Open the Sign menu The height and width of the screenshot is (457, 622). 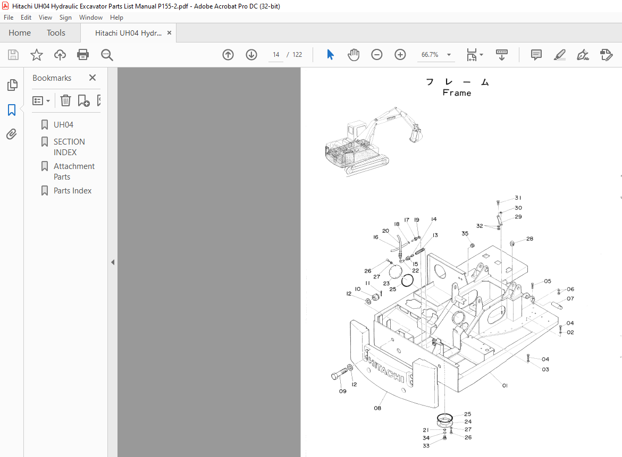point(65,18)
